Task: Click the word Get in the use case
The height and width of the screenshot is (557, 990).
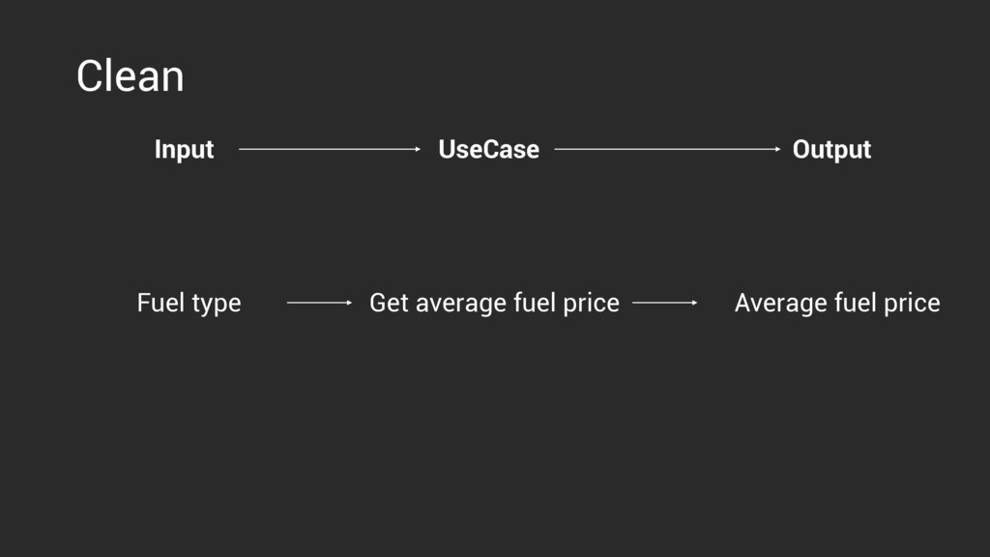Action: [x=389, y=303]
